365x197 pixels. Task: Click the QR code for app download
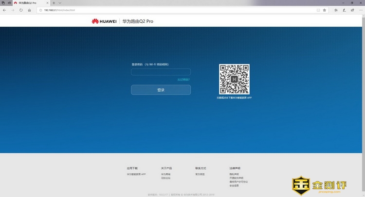234,79
